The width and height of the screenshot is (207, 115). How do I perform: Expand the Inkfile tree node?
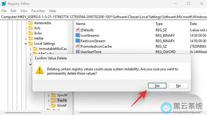click(x=26, y=38)
